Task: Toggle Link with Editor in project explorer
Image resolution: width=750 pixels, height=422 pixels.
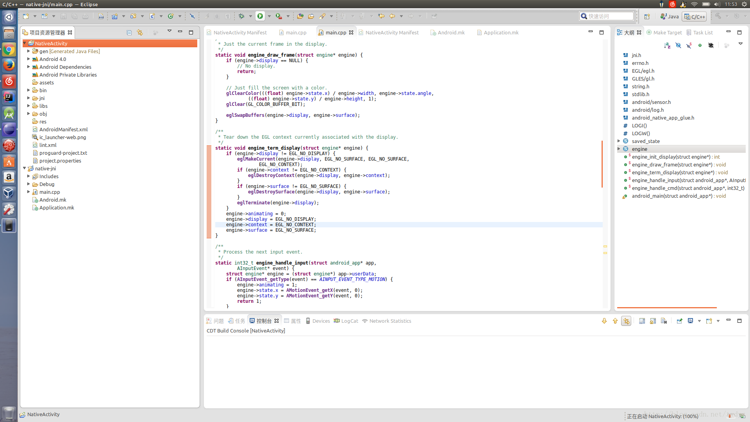Action: pos(140,32)
